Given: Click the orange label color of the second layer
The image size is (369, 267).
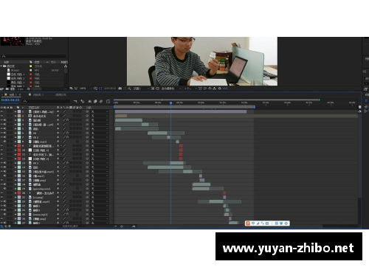Looking at the screenshot, I should pos(19,116).
